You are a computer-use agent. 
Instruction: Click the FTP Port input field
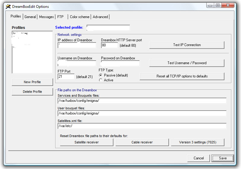[x=66, y=77]
